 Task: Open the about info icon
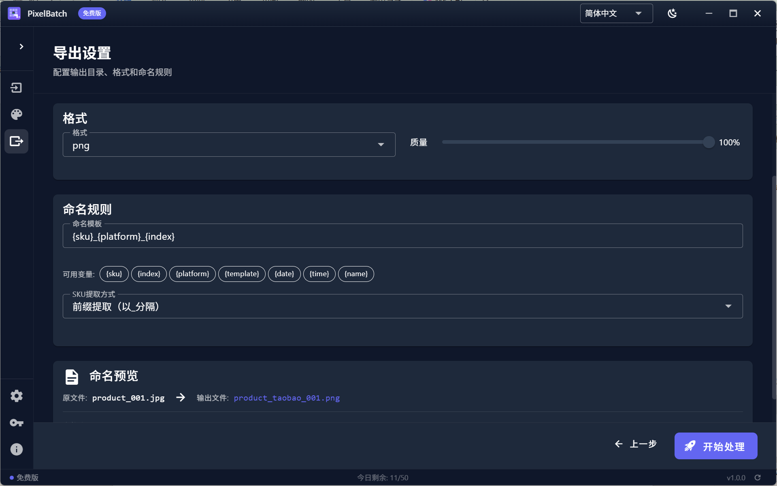(x=16, y=449)
